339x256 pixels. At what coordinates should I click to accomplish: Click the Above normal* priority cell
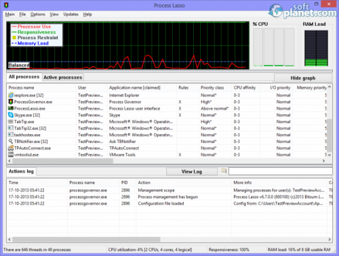(x=215, y=108)
